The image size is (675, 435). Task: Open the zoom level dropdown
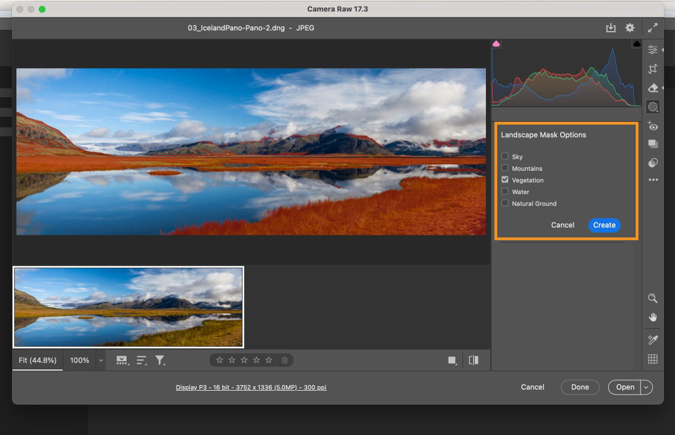[x=100, y=360]
